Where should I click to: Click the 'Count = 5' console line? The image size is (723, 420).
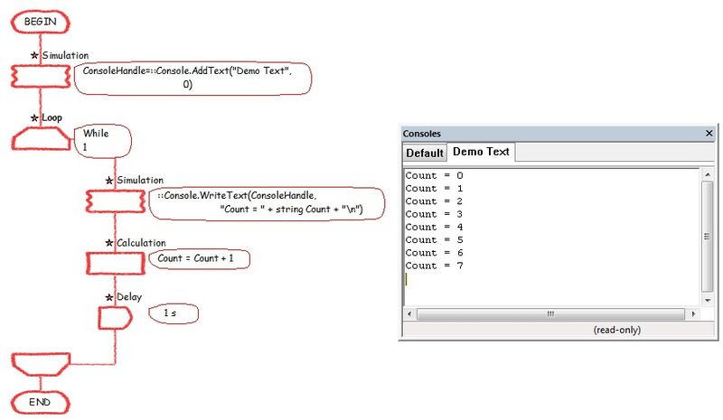click(x=435, y=240)
